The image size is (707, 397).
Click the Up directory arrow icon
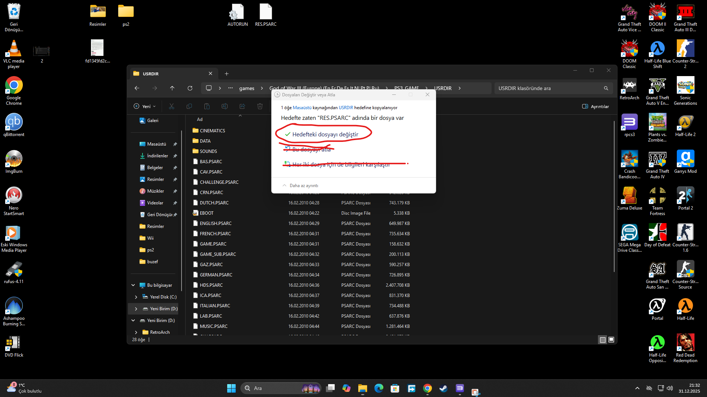pos(172,88)
